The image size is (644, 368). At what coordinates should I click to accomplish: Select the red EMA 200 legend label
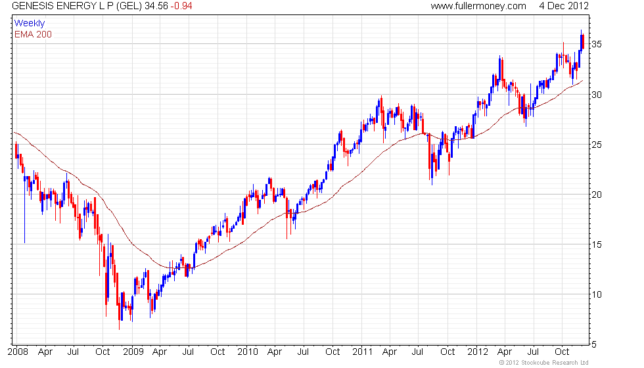point(33,34)
